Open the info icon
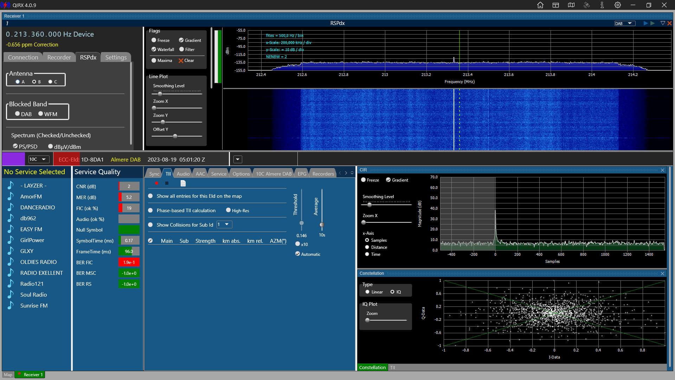This screenshot has width=675, height=380. (x=602, y=5)
